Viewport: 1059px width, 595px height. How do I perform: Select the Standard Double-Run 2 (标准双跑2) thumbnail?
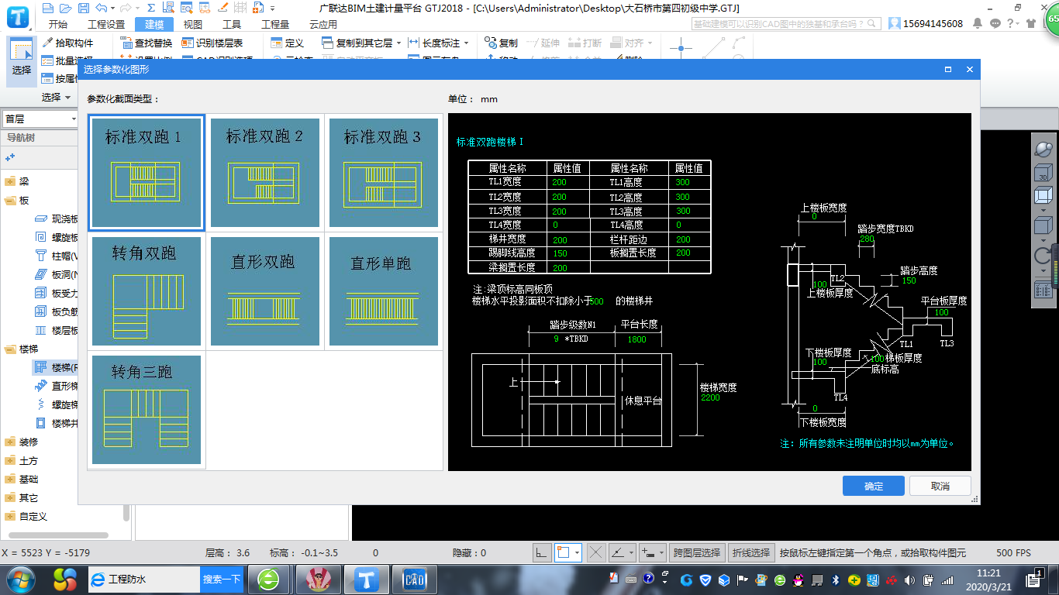tap(265, 173)
